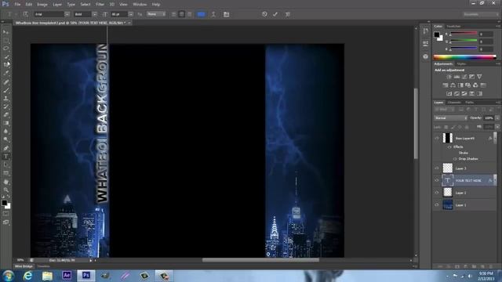
Task: Select the Eraser tool
Action: click(5, 115)
